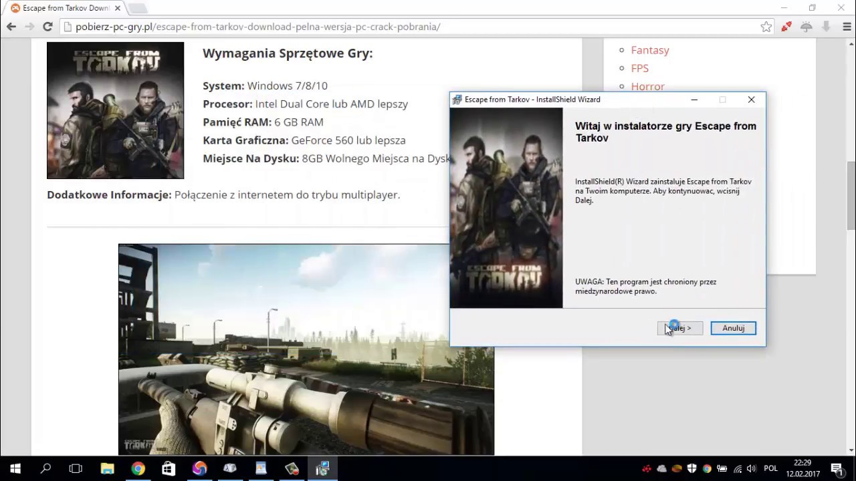This screenshot has width=856, height=481.
Task: Click the installer taskbar icon
Action: (x=322, y=468)
